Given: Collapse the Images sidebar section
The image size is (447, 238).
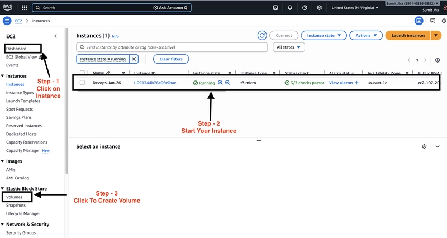Looking at the screenshot, I should [3, 161].
